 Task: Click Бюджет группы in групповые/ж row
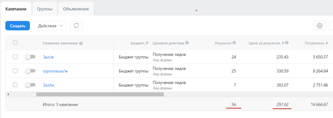point(133,71)
